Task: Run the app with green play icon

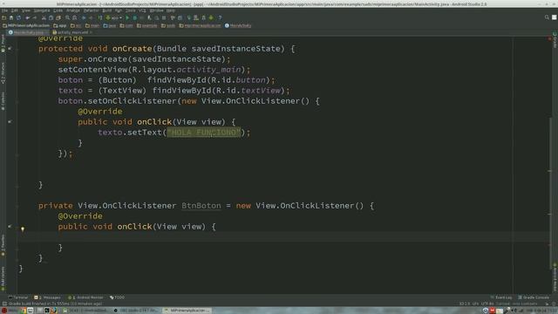Action: click(x=127, y=17)
